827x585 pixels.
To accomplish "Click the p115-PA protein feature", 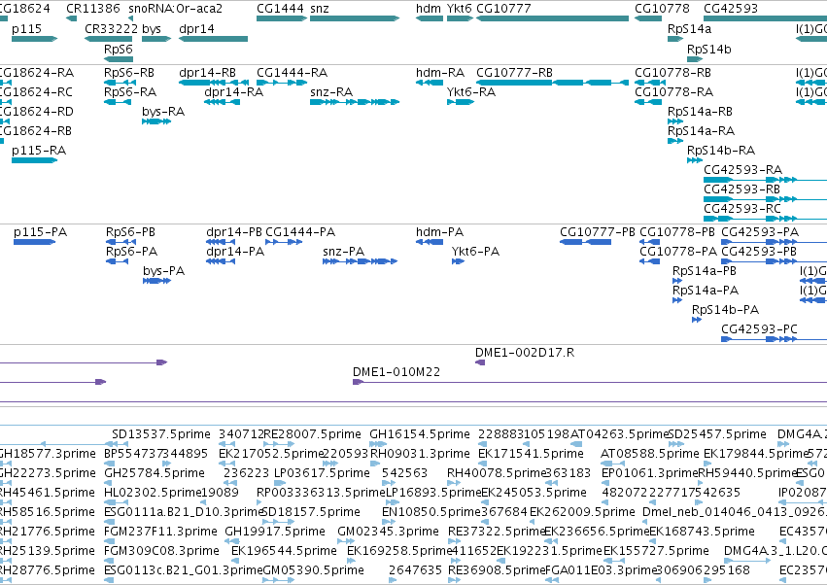I will 34,242.
